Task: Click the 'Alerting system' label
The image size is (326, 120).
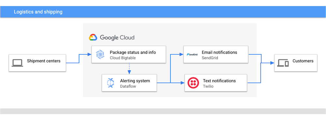Action: click(135, 81)
